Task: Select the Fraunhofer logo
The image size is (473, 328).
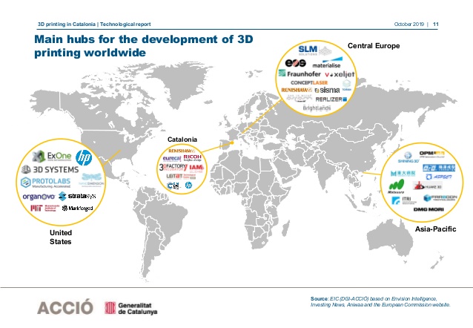Action: click(x=300, y=73)
